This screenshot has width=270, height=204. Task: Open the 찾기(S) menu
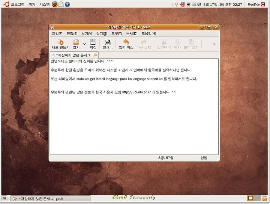[102, 34]
